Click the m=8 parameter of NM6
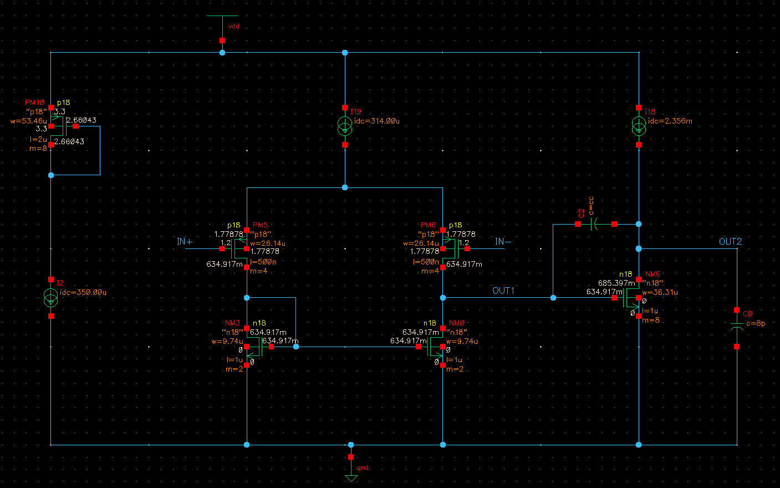The image size is (780, 488). tap(651, 320)
